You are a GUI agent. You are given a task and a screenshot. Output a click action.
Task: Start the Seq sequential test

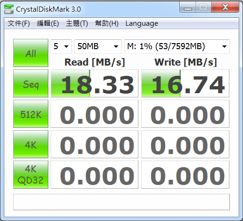click(x=30, y=83)
